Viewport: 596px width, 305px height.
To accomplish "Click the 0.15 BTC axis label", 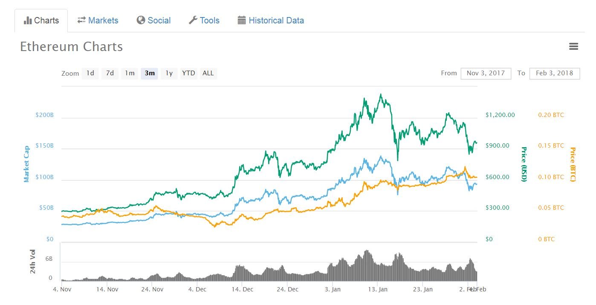I will (x=551, y=145).
